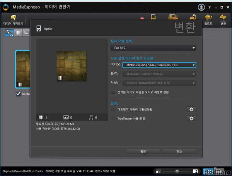This screenshot has height=176, width=232.
Task: Click the update arrow circle icon
Action: click(201, 7)
